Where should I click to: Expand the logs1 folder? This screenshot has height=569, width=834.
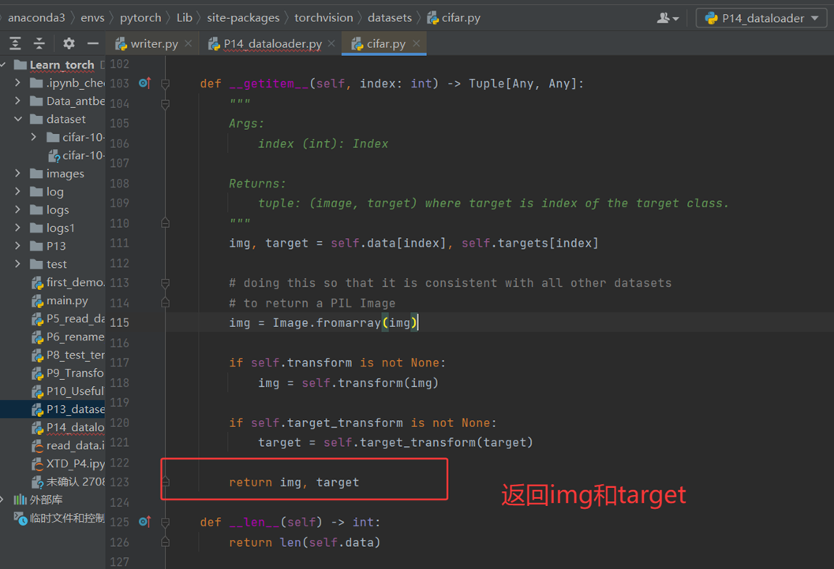point(17,228)
